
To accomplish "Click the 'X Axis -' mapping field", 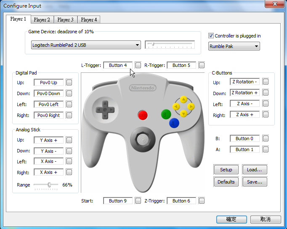I will pyautogui.click(x=48, y=161).
